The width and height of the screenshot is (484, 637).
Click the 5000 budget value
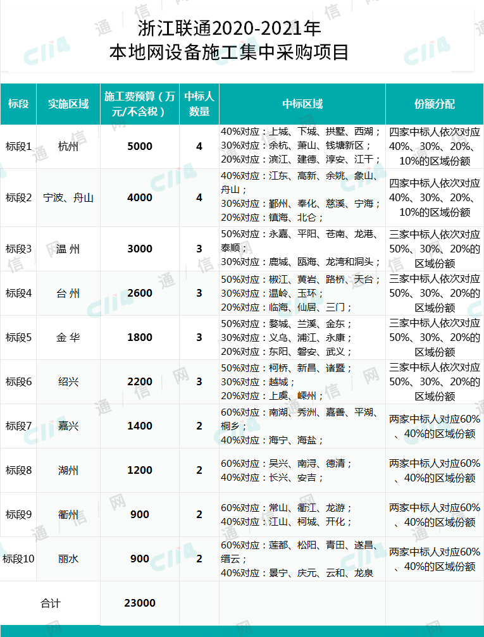[x=140, y=146]
